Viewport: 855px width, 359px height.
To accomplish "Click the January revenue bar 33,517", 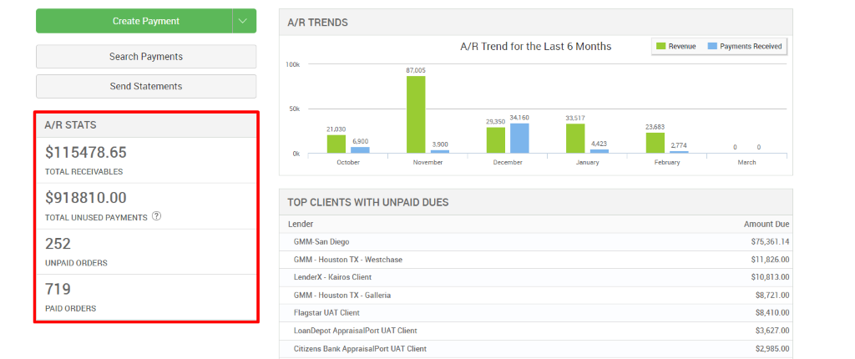I will tap(575, 139).
